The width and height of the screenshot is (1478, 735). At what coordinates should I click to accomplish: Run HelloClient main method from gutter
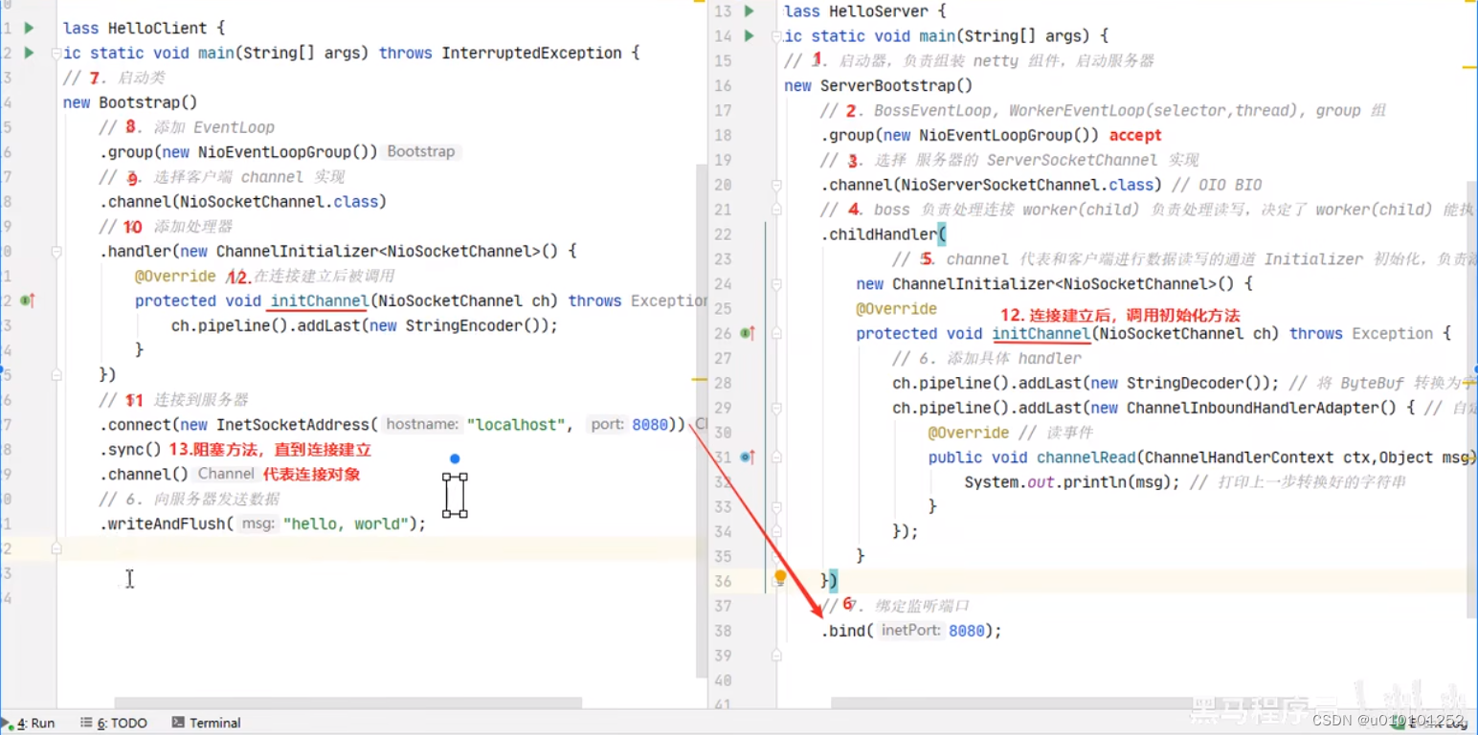point(29,53)
